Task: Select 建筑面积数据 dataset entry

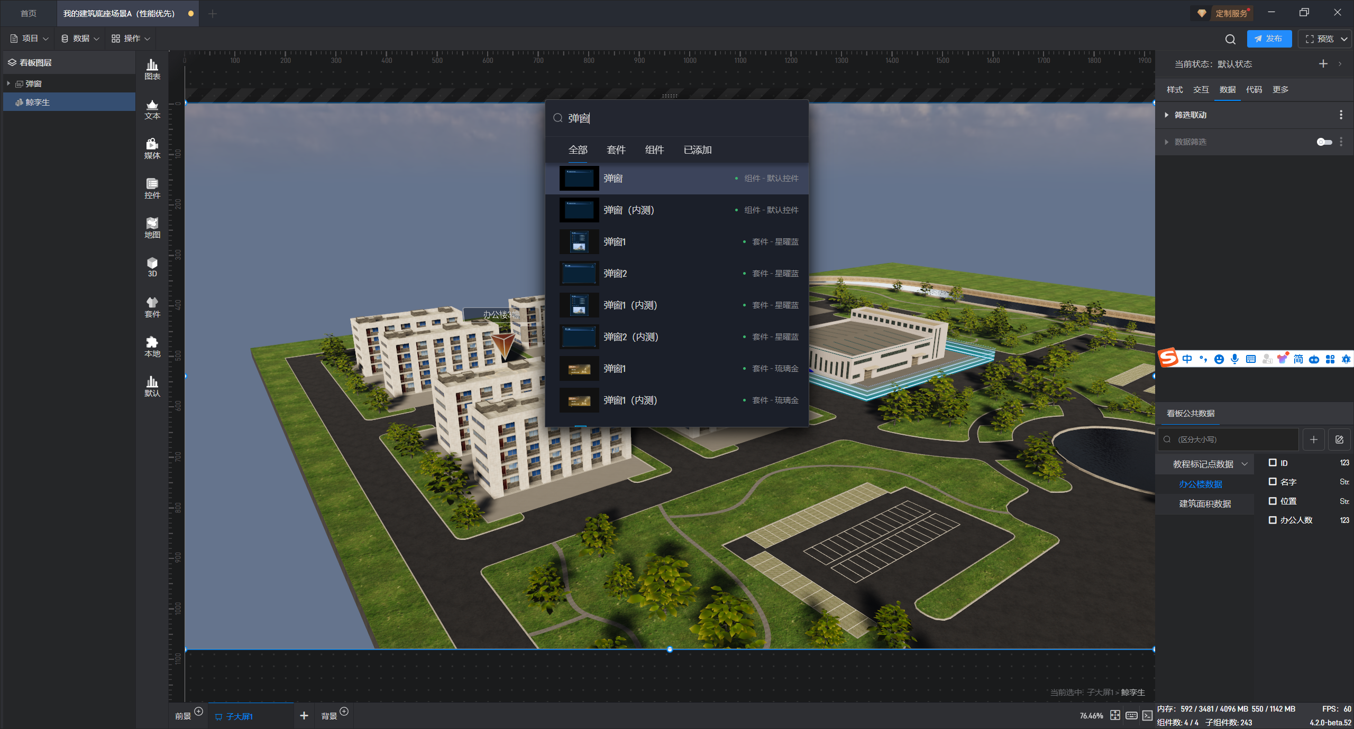Action: tap(1205, 503)
